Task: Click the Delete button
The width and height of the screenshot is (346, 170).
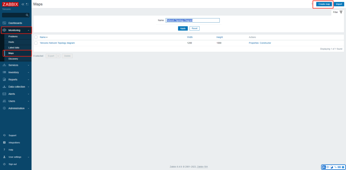Action: tap(67, 56)
